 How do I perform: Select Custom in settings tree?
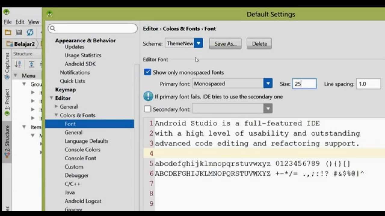(74, 166)
